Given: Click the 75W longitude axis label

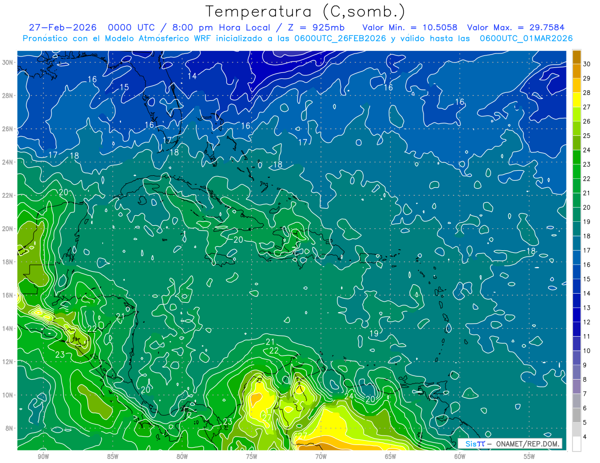Looking at the screenshot, I should point(251,457).
